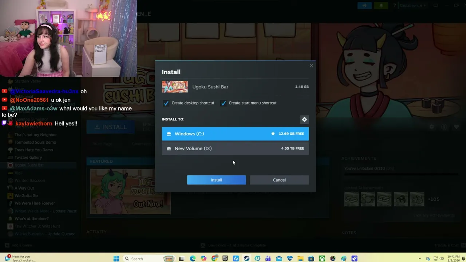Click the default drive star on Windows (C:)
This screenshot has height=262, width=466.
pyautogui.click(x=273, y=134)
